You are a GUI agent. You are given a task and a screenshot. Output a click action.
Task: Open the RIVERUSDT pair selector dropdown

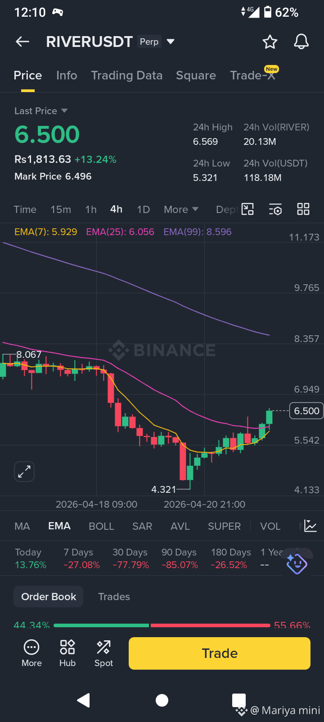171,42
